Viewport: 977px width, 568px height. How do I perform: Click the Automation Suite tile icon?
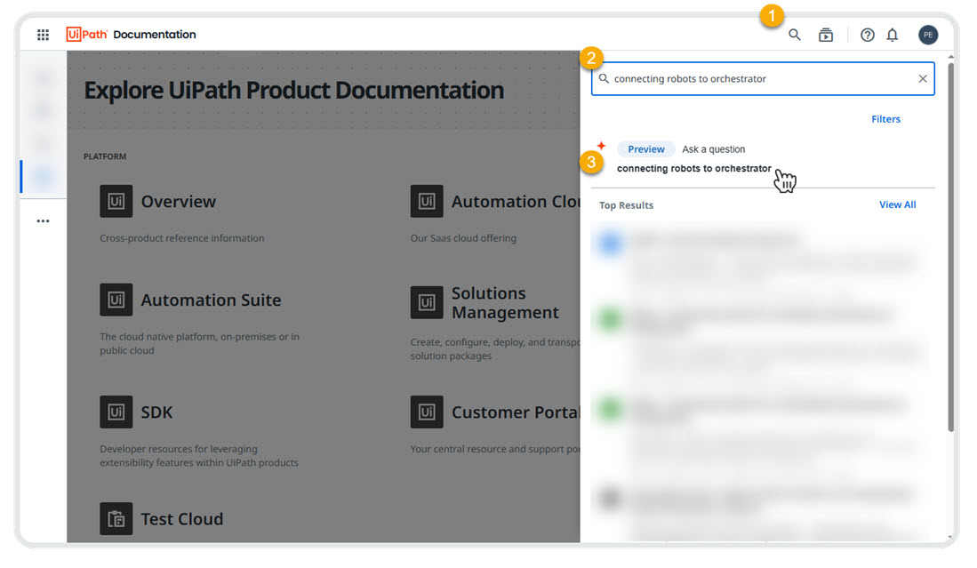(x=116, y=300)
